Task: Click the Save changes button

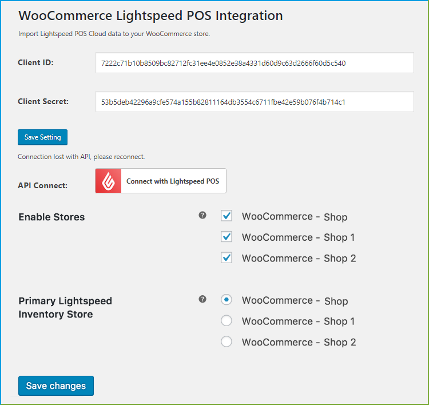Action: tap(56, 386)
